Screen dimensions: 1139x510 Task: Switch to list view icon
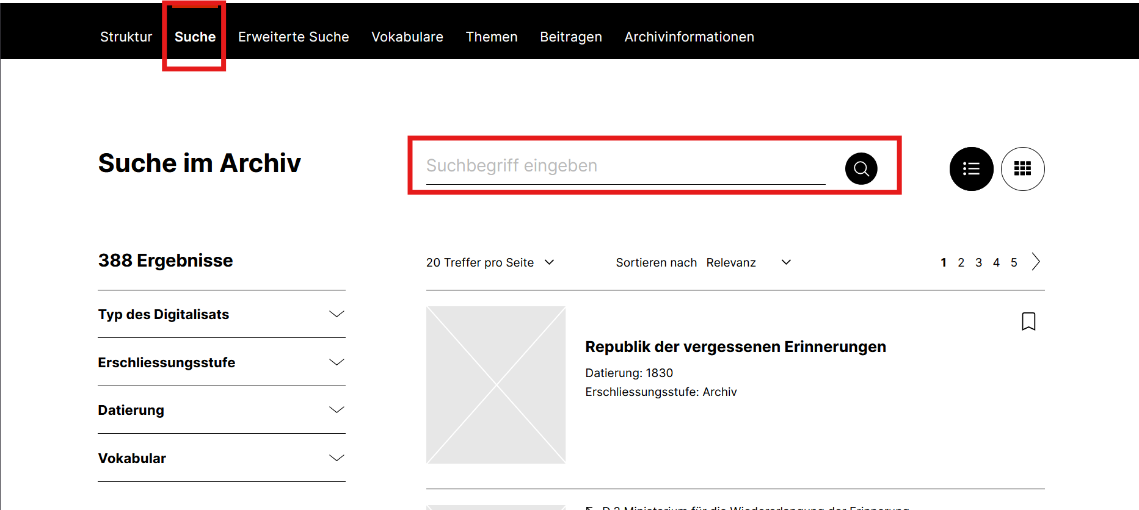coord(971,169)
